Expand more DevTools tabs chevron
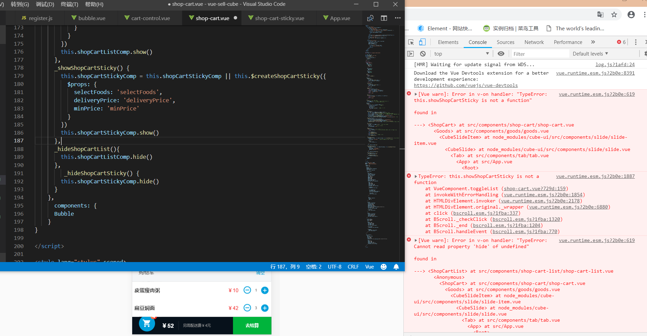 click(x=593, y=42)
